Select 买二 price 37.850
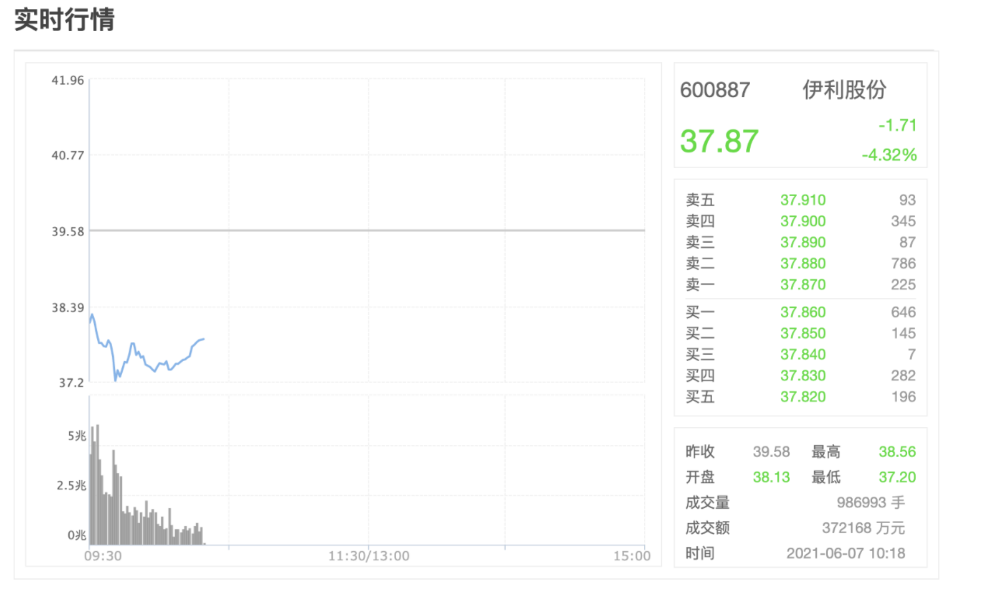The height and width of the screenshot is (604, 1003). 803,333
